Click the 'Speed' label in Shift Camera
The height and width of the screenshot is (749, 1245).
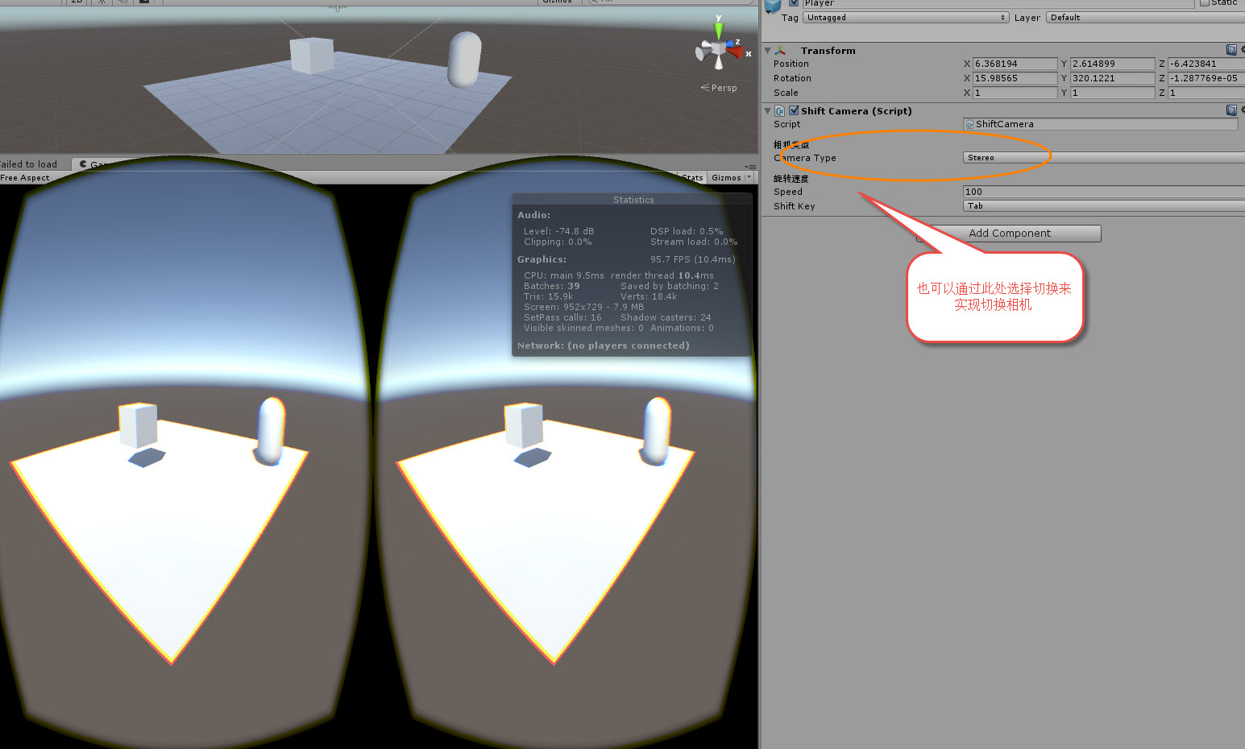tap(788, 192)
